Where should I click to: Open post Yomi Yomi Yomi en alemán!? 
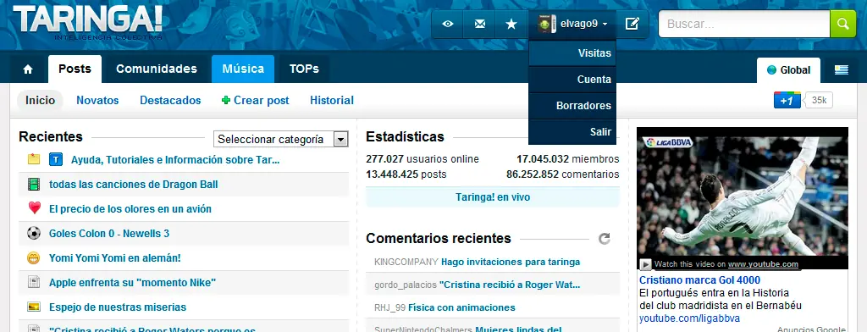[x=115, y=257]
